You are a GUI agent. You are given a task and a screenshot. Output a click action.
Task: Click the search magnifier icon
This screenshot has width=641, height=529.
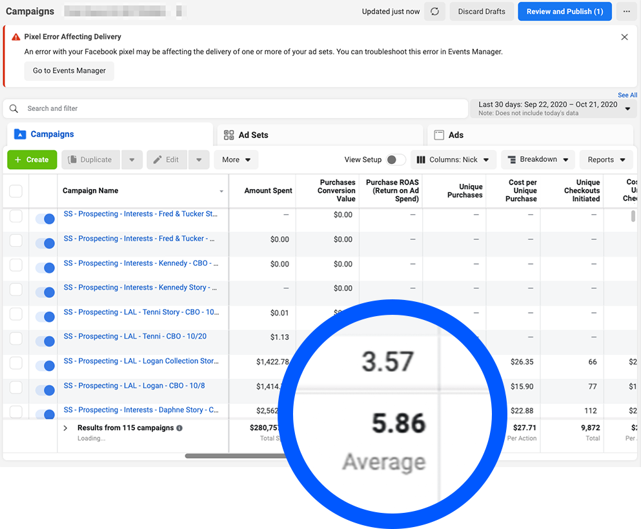(x=14, y=108)
